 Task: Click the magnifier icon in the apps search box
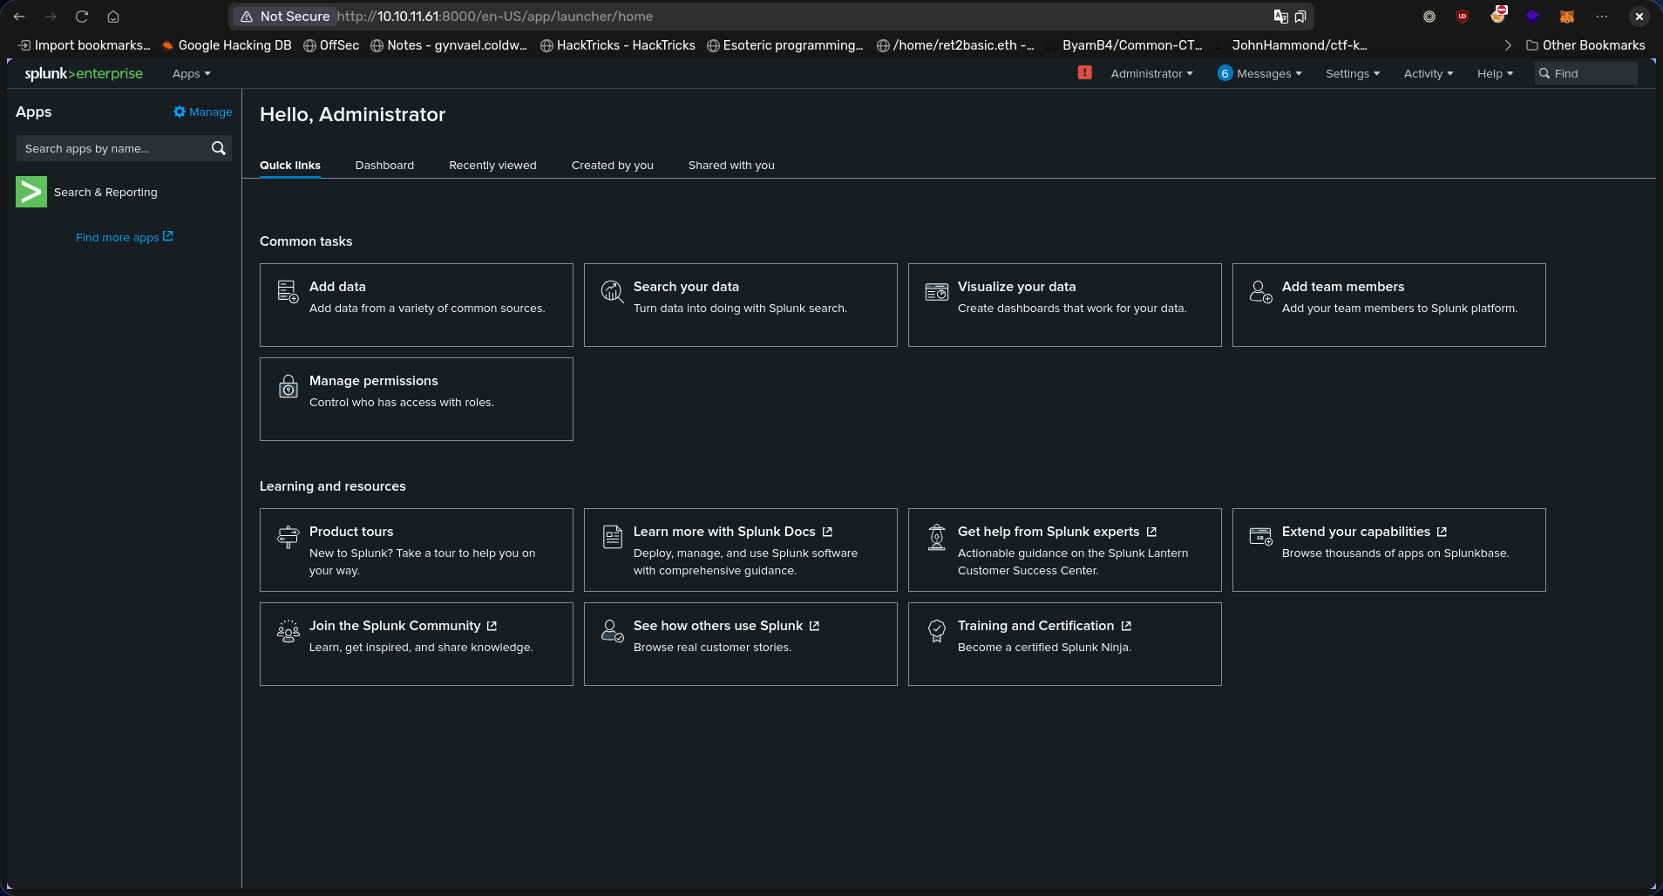click(219, 148)
